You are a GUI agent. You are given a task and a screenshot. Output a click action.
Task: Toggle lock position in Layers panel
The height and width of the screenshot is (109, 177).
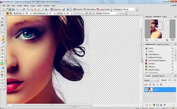click(x=157, y=85)
